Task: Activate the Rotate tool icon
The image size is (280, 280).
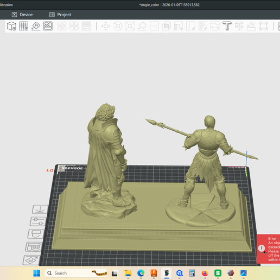Action: coord(118,26)
